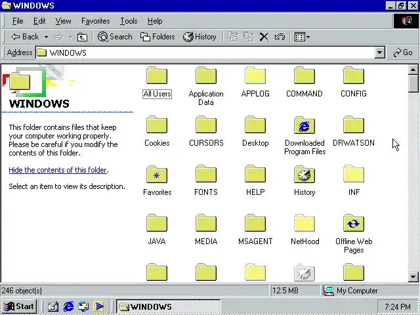Select the DRWATSON folder
The width and height of the screenshot is (420, 315).
click(x=354, y=131)
